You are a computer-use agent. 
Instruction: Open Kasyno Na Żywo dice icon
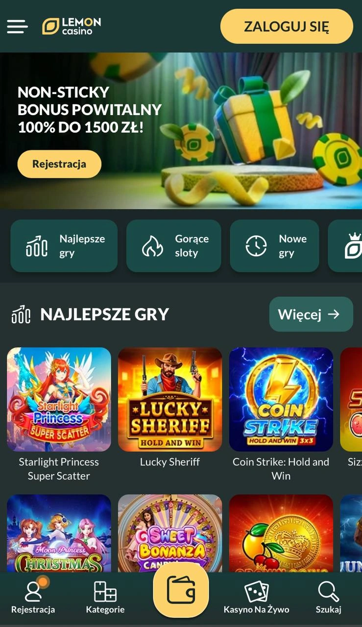pyautogui.click(x=256, y=592)
